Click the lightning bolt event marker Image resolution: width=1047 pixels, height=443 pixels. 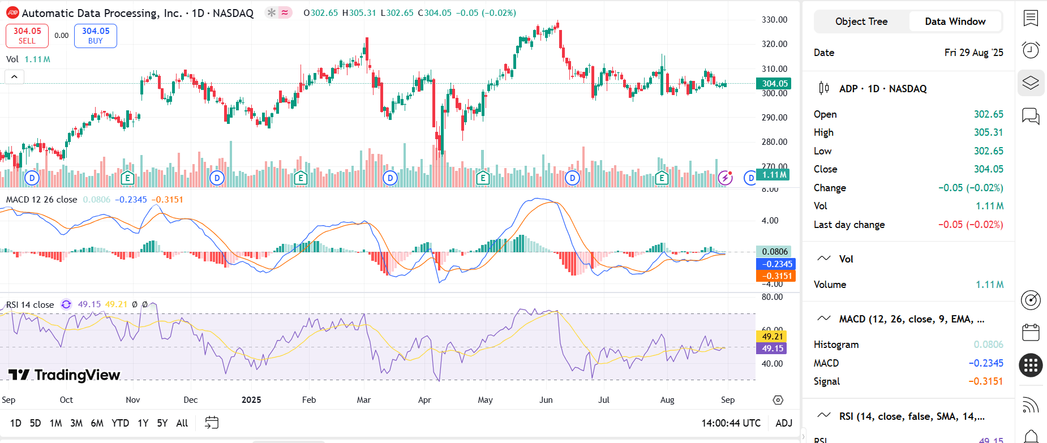(x=726, y=178)
